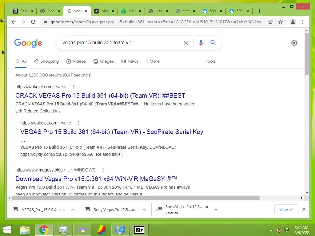
Task: Open the Chrome three-dot menu
Action: 303,22
